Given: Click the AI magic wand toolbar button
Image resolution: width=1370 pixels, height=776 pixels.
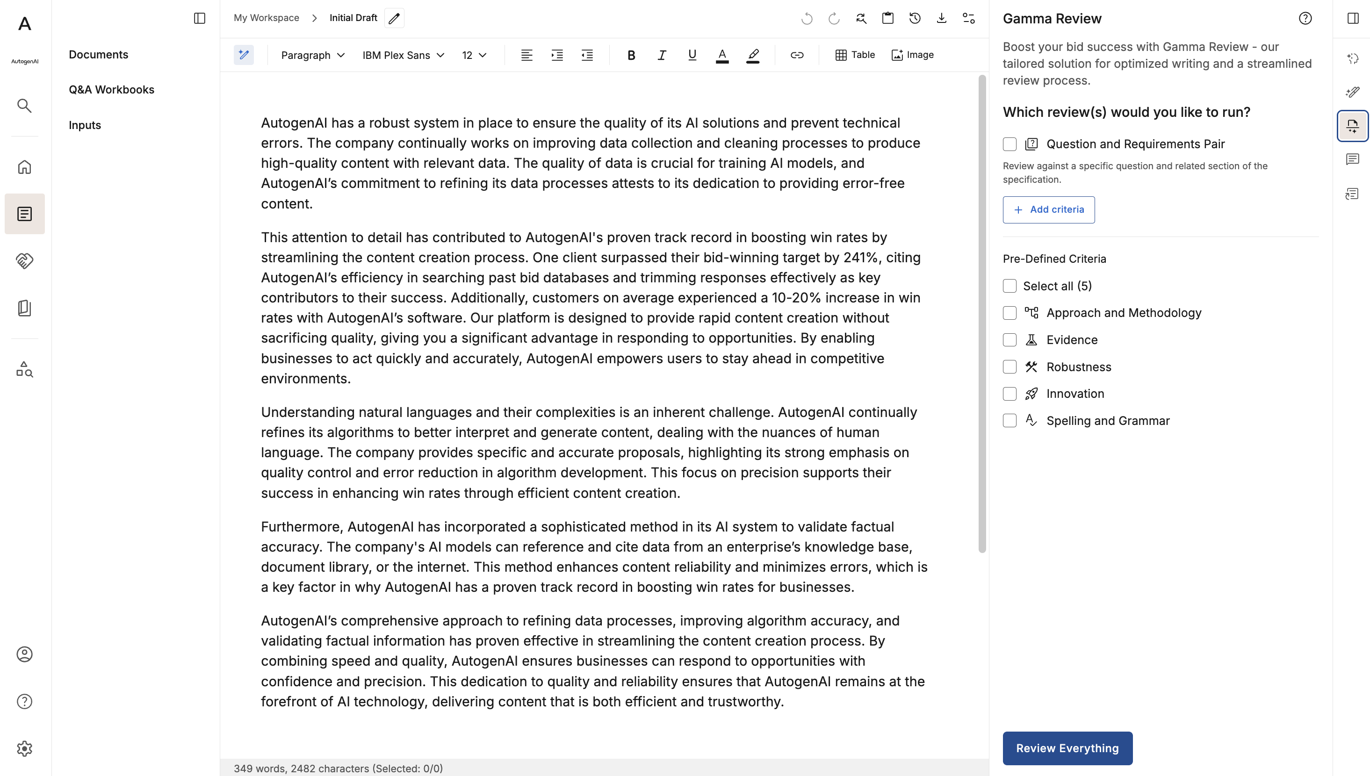Looking at the screenshot, I should [x=244, y=55].
